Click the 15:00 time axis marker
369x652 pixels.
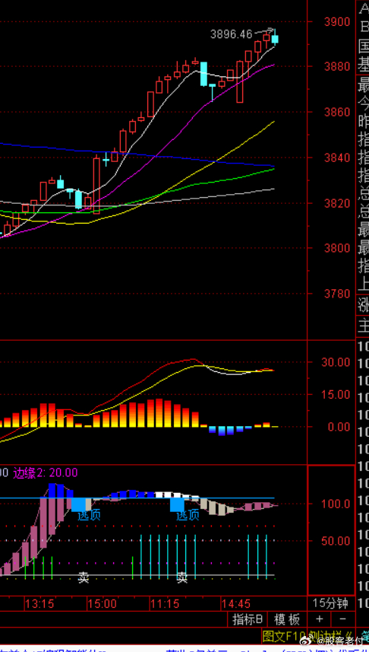pyautogui.click(x=102, y=603)
